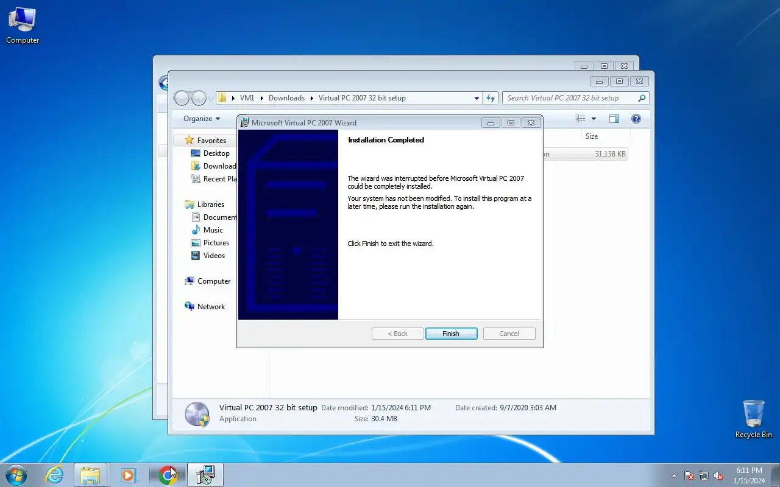Click the network tray icon
The image size is (780, 487).
tap(704, 476)
